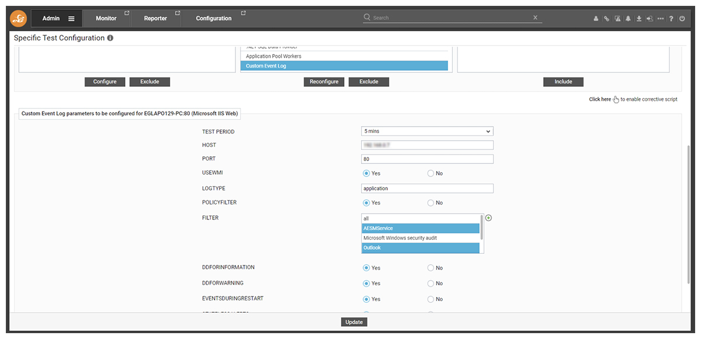
Task: Click the Include button
Action: tap(563, 82)
